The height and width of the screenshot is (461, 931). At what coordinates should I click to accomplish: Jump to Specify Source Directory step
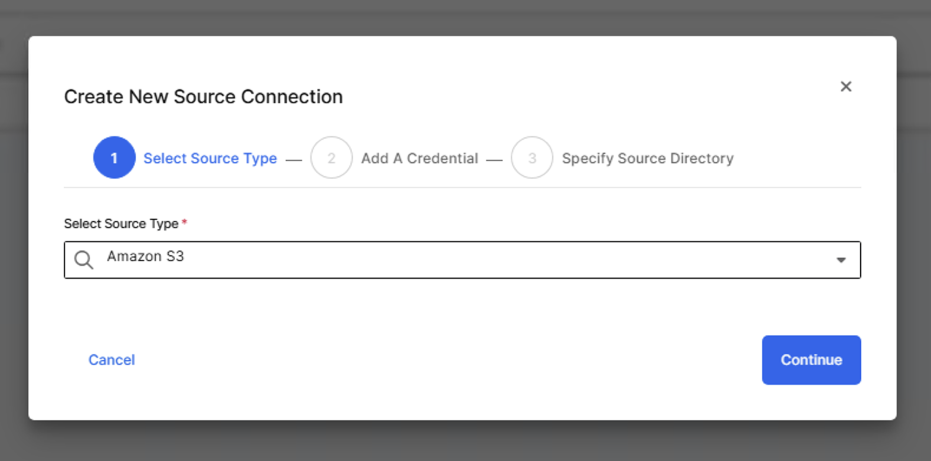[x=647, y=159]
